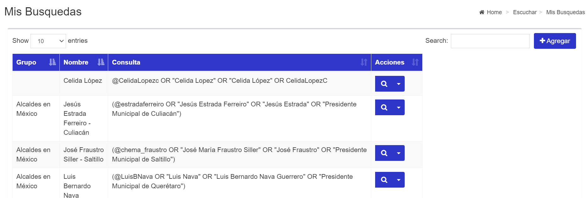Viewport: 588px width, 198px height.
Task: Go to Home in the breadcrumb
Action: pyautogui.click(x=494, y=12)
